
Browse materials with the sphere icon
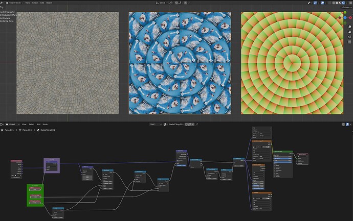tap(165, 124)
